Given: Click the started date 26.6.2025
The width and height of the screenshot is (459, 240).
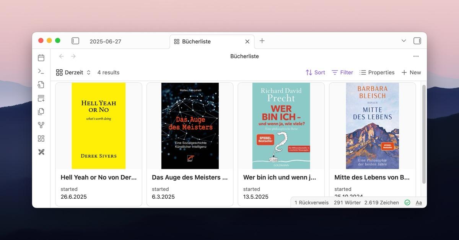Looking at the screenshot, I should 74,197.
